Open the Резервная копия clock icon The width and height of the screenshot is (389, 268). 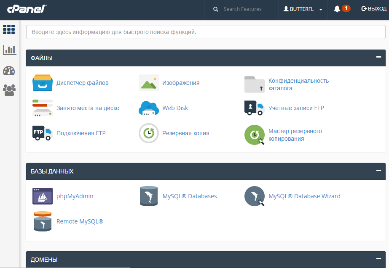tap(148, 133)
